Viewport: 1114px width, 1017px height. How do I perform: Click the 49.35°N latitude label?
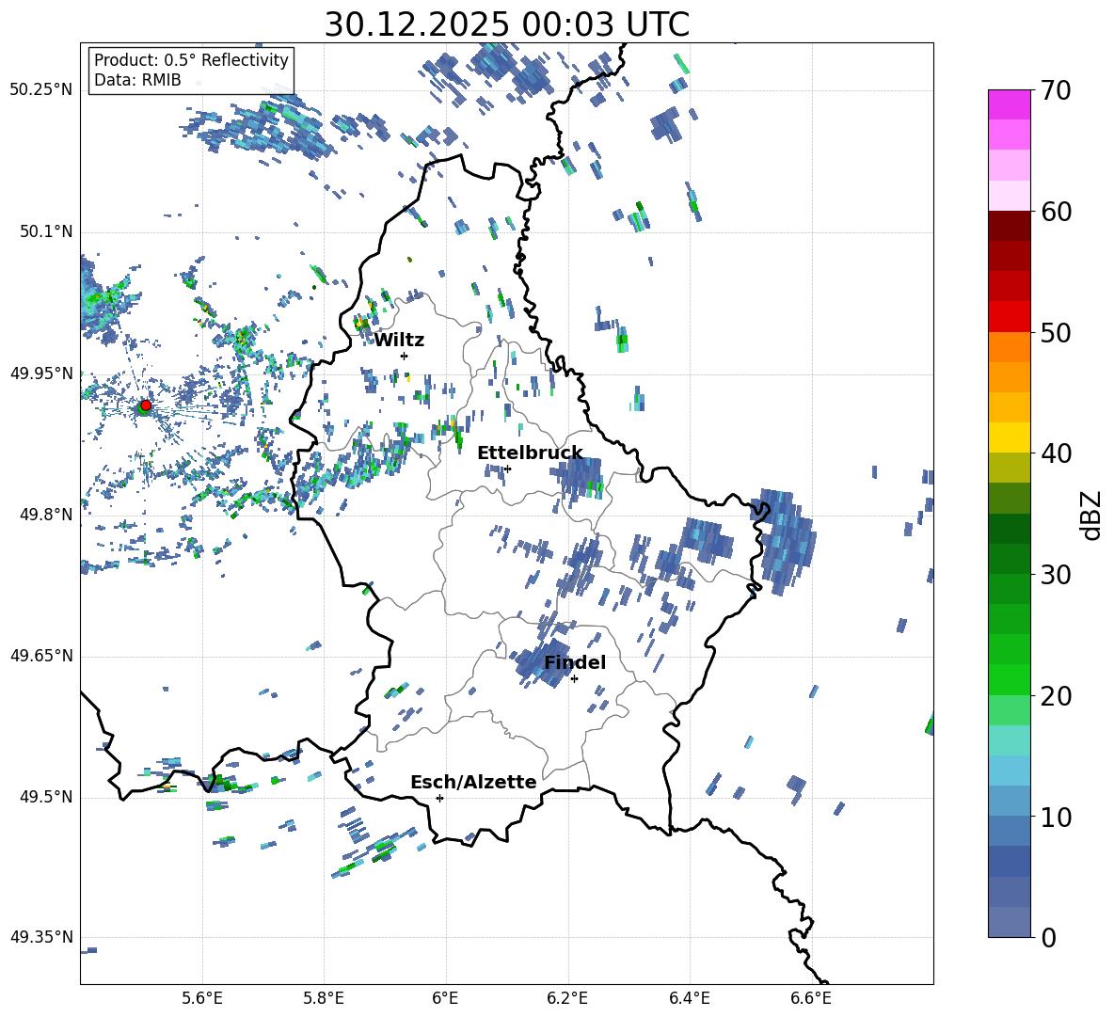41,937
